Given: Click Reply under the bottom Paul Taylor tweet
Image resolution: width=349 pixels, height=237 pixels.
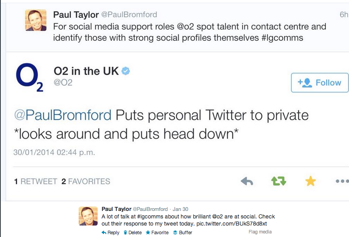Looking at the screenshot, I should pos(111,233).
